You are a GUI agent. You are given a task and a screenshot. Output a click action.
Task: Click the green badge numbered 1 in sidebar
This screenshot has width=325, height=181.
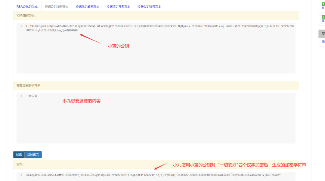[x=323, y=4]
